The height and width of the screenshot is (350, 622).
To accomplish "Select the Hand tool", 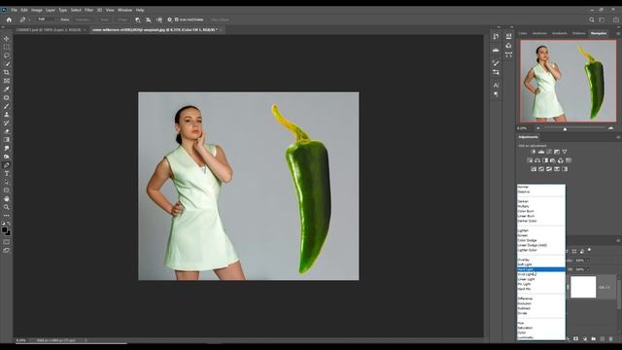I will click(7, 198).
